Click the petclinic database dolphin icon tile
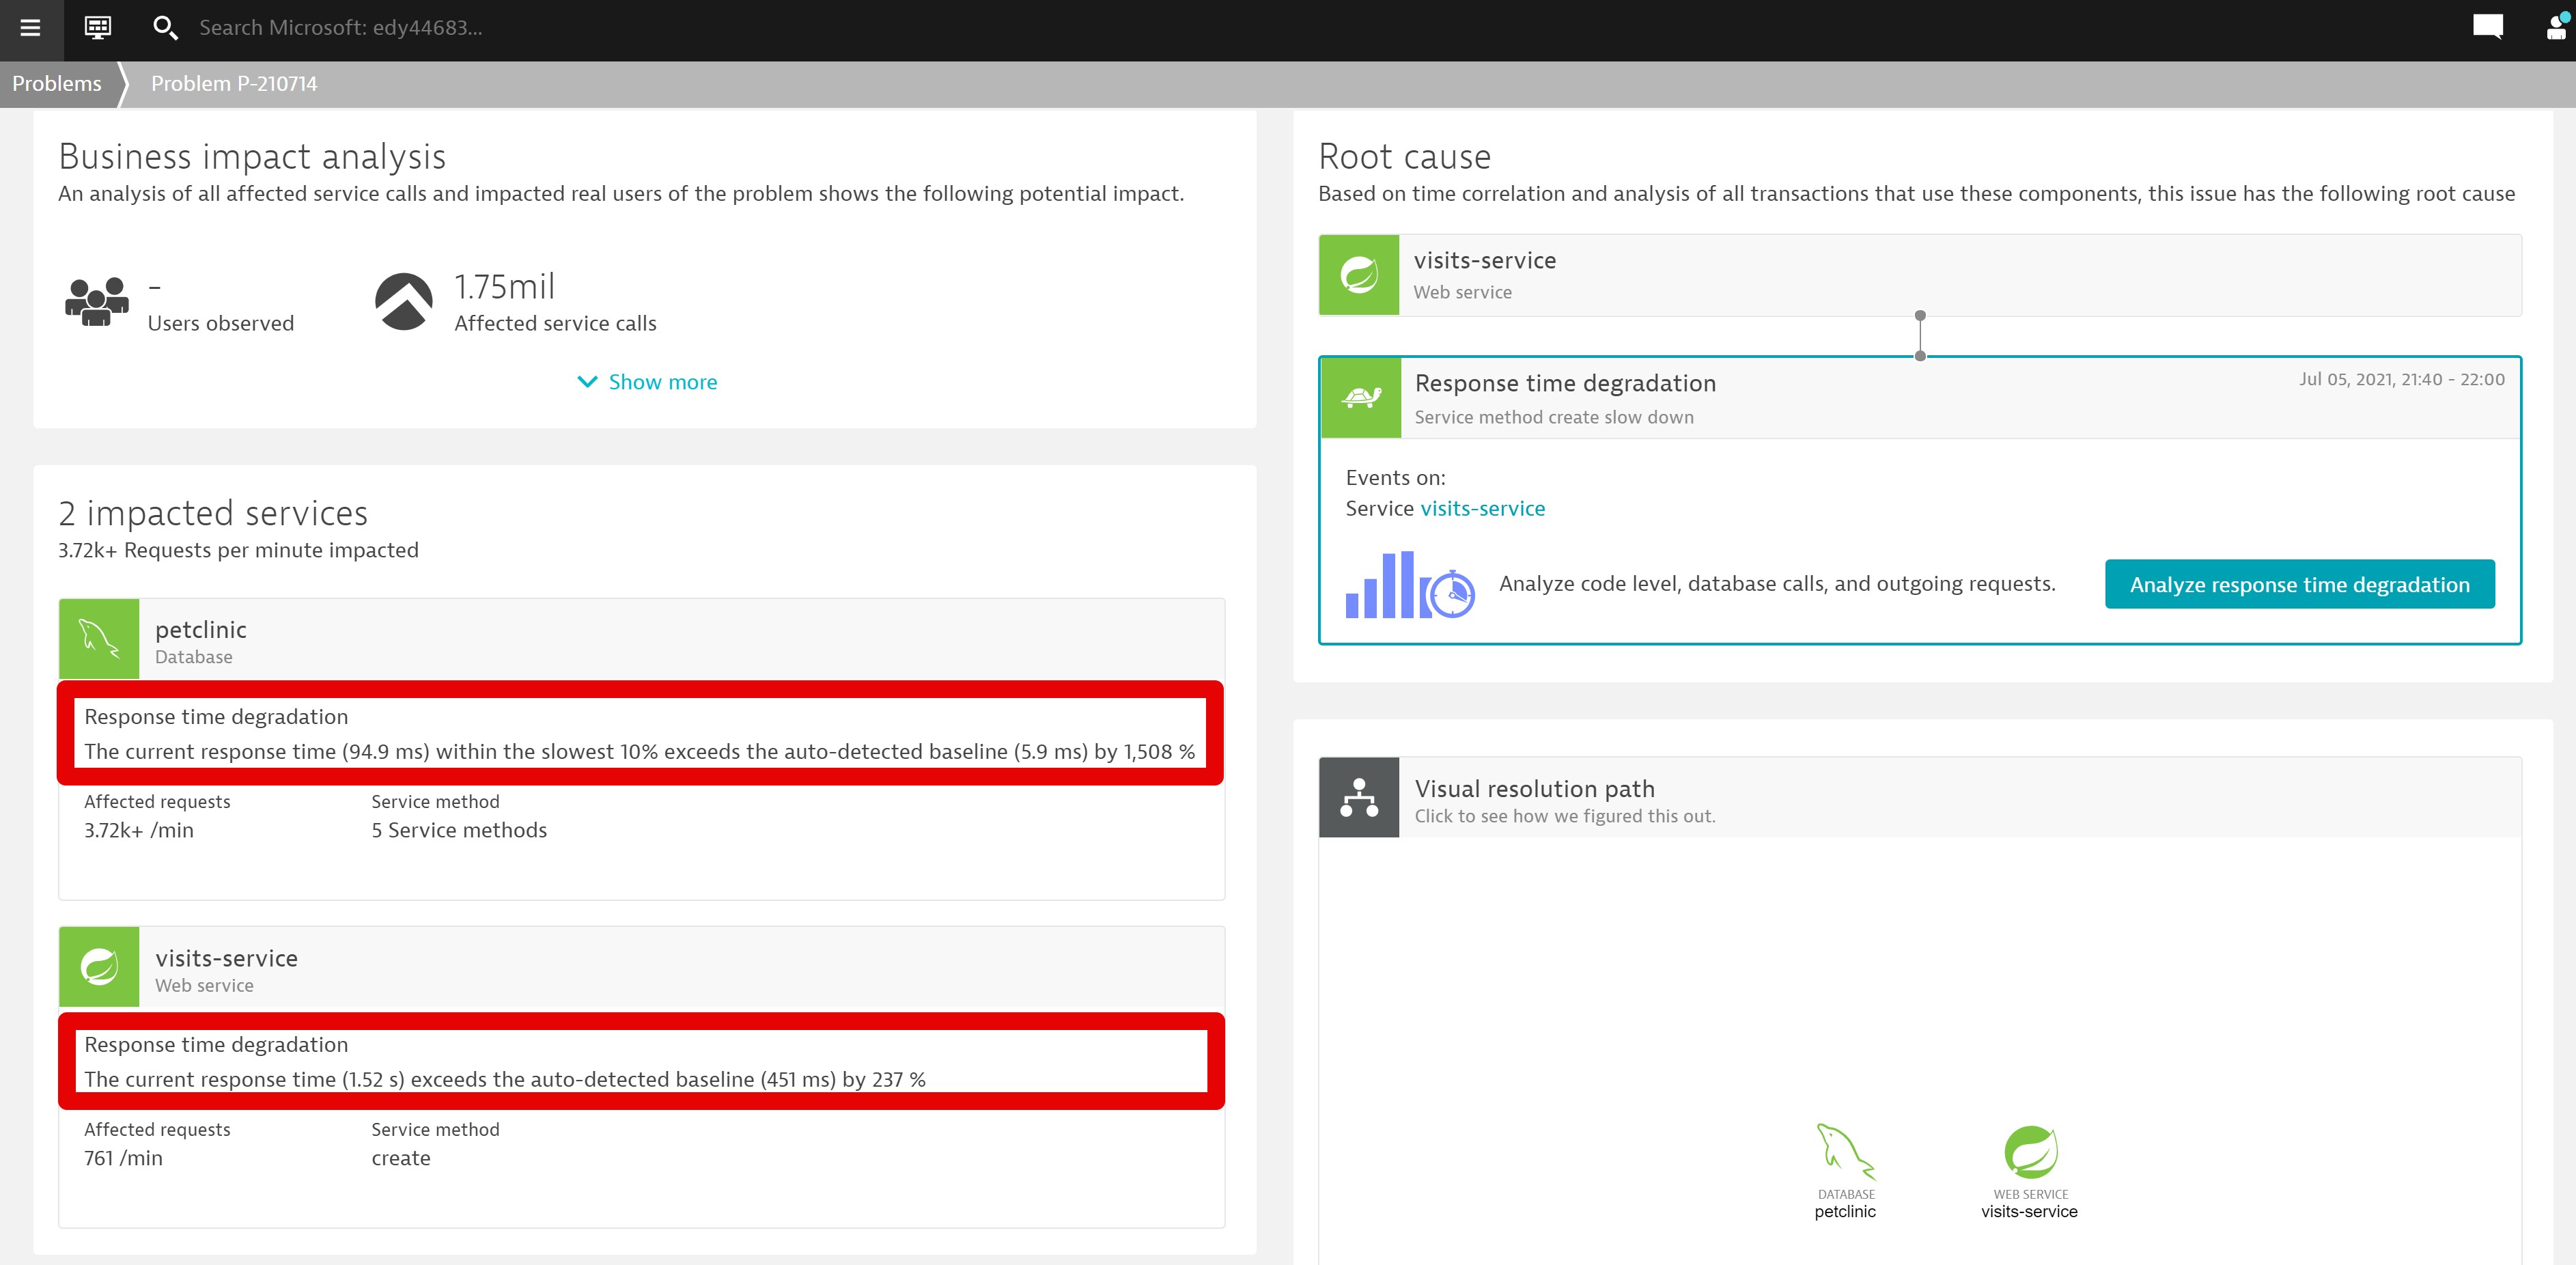Image resolution: width=2576 pixels, height=1265 pixels. 99,639
